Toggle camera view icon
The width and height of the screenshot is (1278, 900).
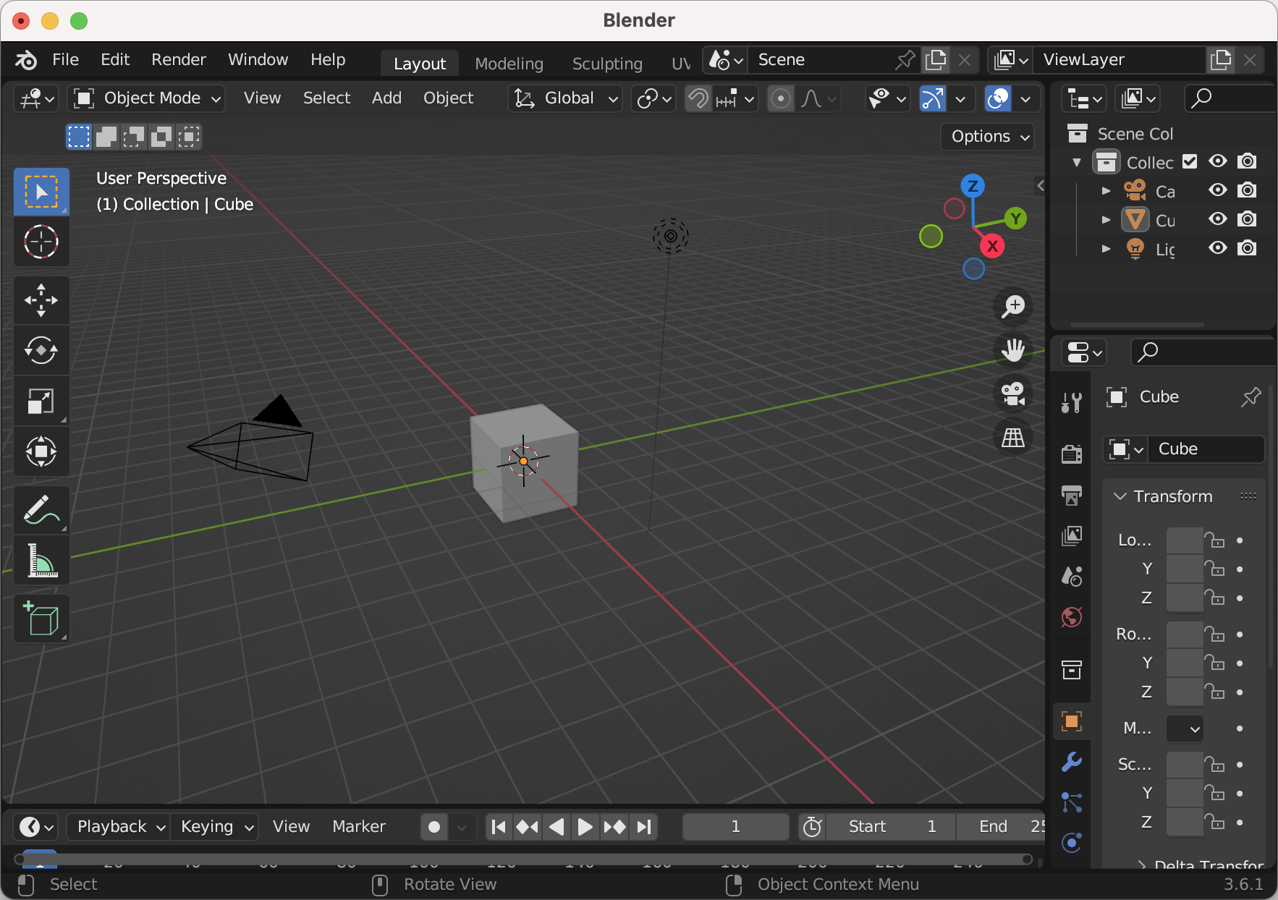[x=1013, y=394]
